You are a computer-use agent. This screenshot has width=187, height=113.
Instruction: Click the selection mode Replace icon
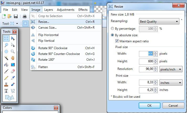click(x=25, y=23)
